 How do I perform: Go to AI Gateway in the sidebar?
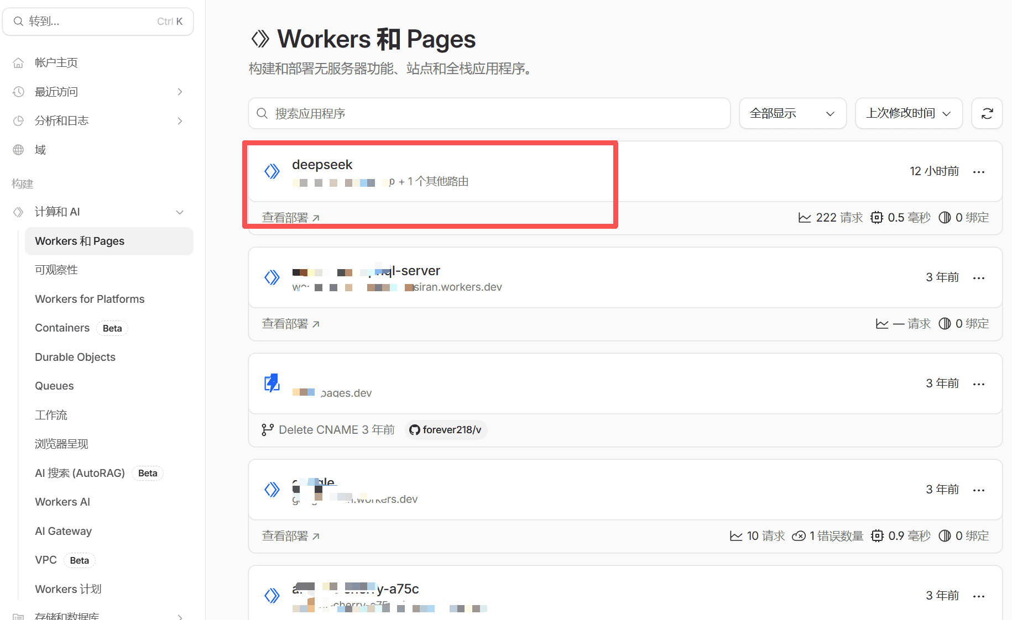63,531
